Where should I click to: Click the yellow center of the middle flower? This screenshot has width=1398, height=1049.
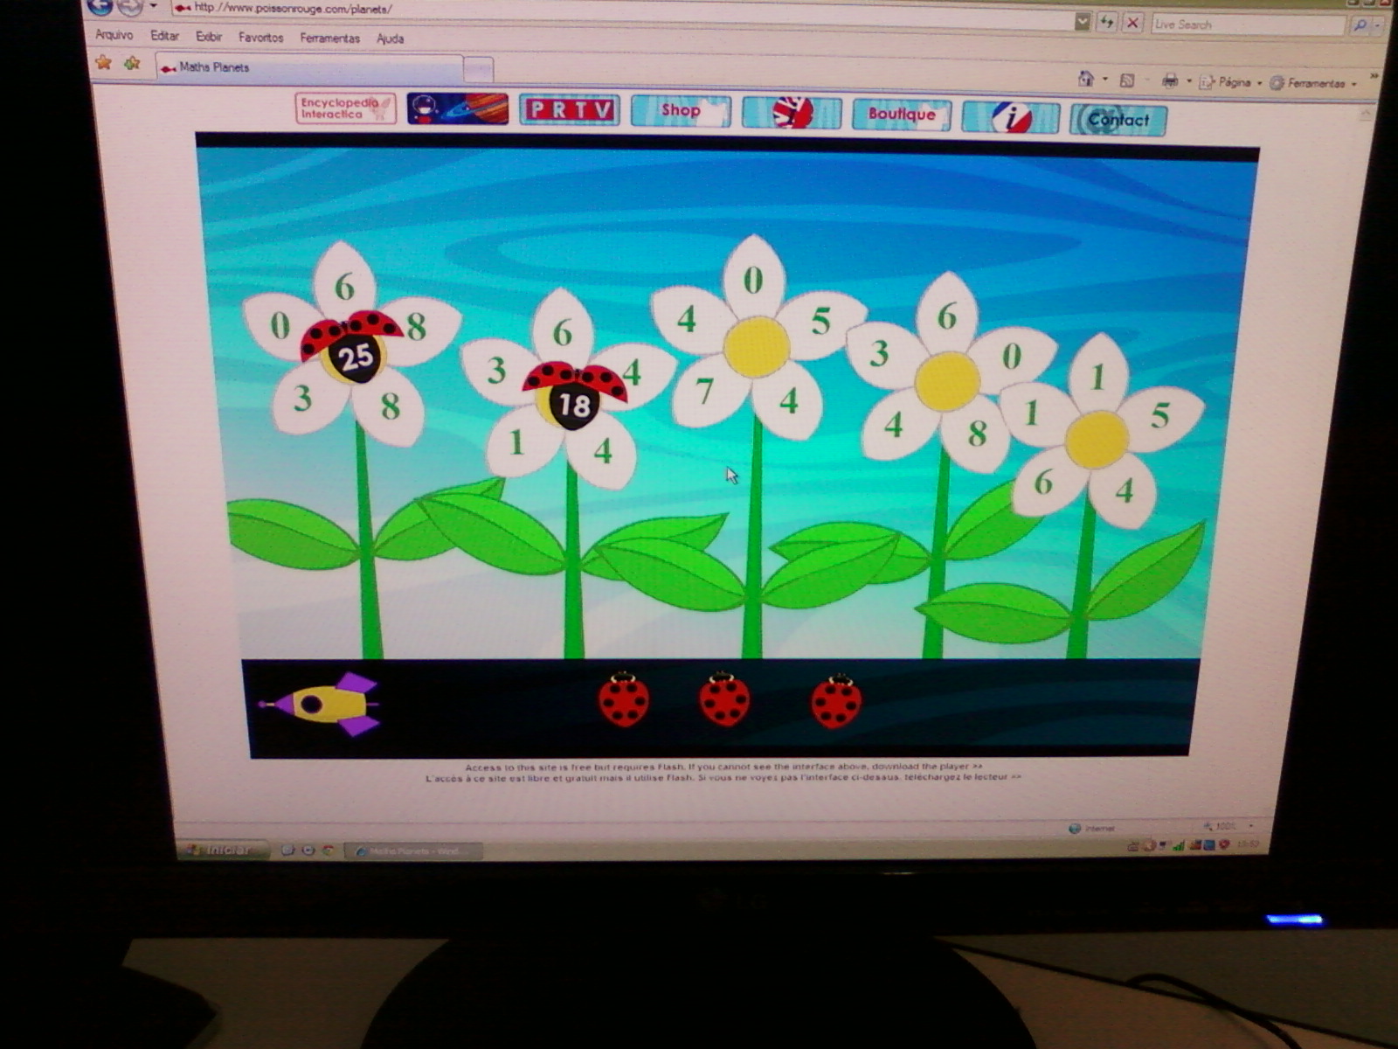pyautogui.click(x=757, y=347)
